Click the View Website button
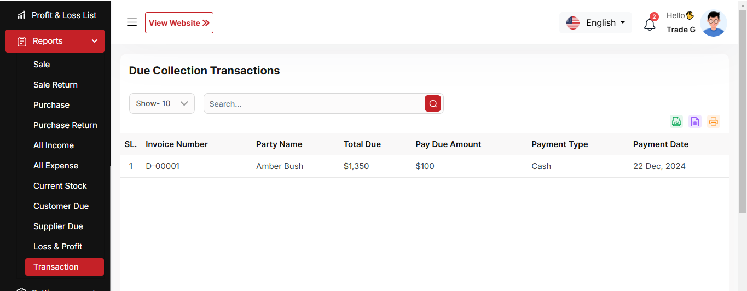 (x=179, y=23)
